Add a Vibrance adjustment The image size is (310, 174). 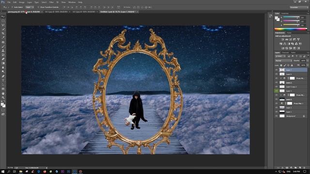pyautogui.click(x=298, y=40)
